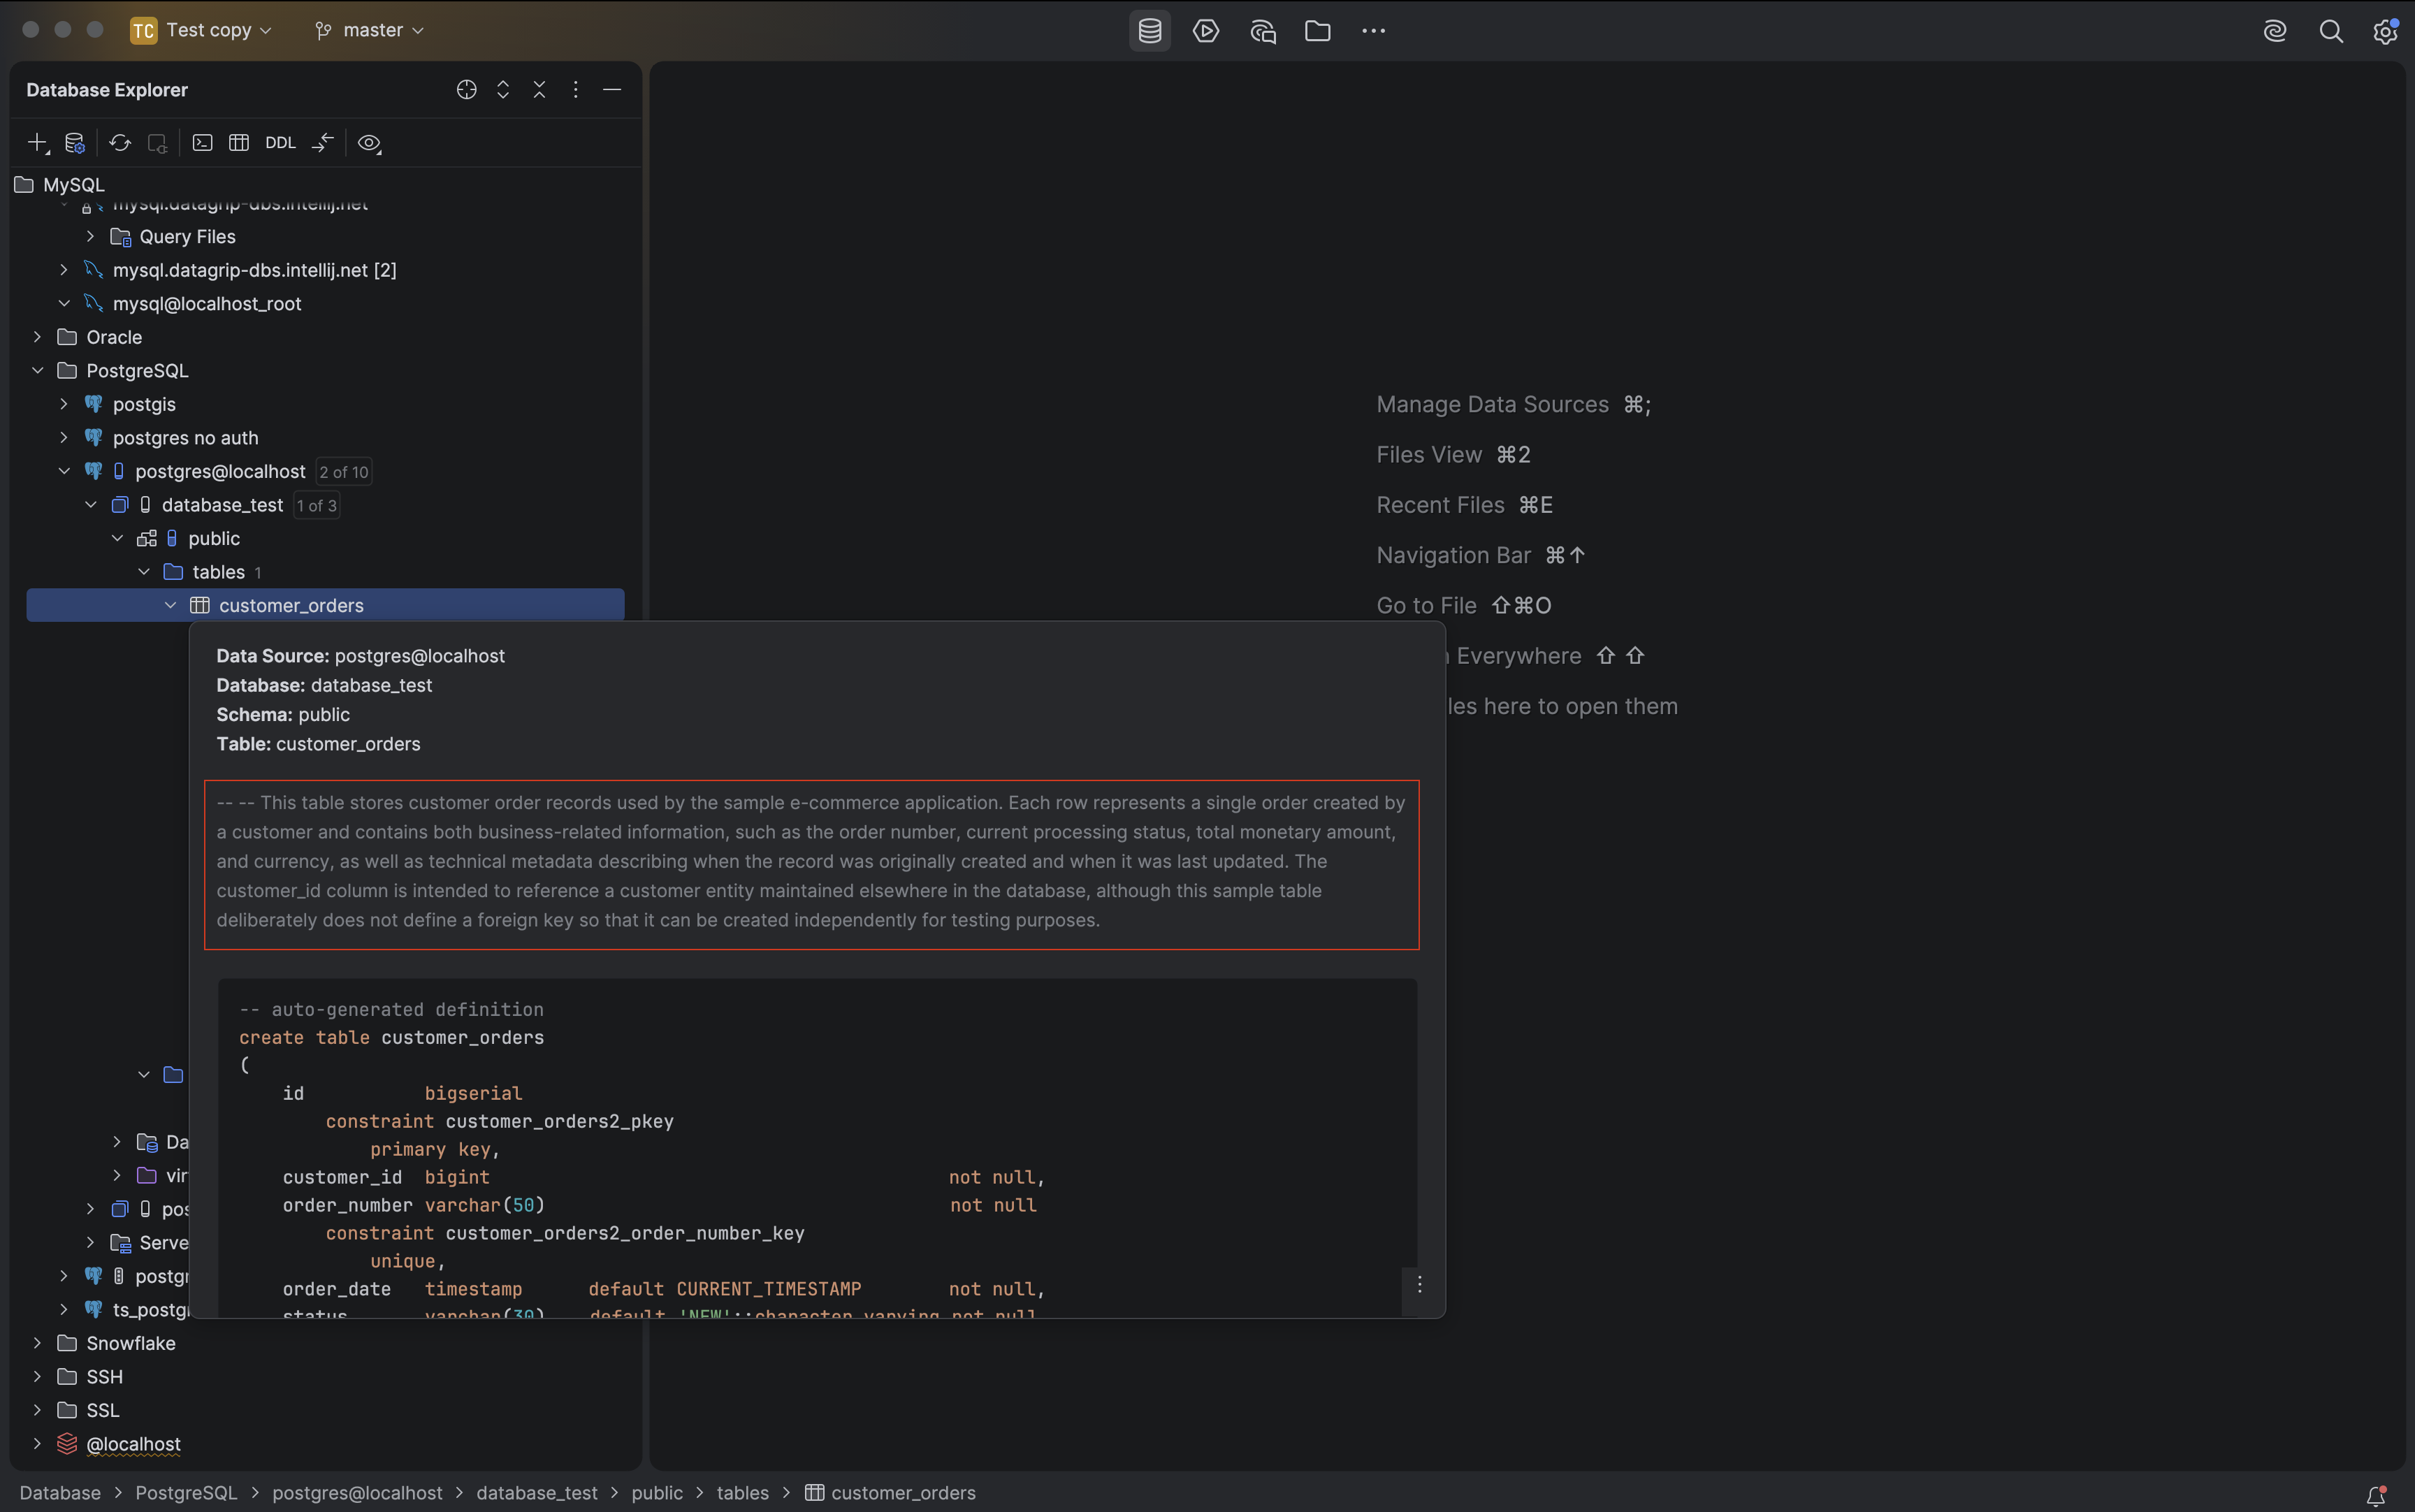Screen dimensions: 2415x1512
Task: Click customer_orders in the breadcrumb bar
Action: 890,1493
